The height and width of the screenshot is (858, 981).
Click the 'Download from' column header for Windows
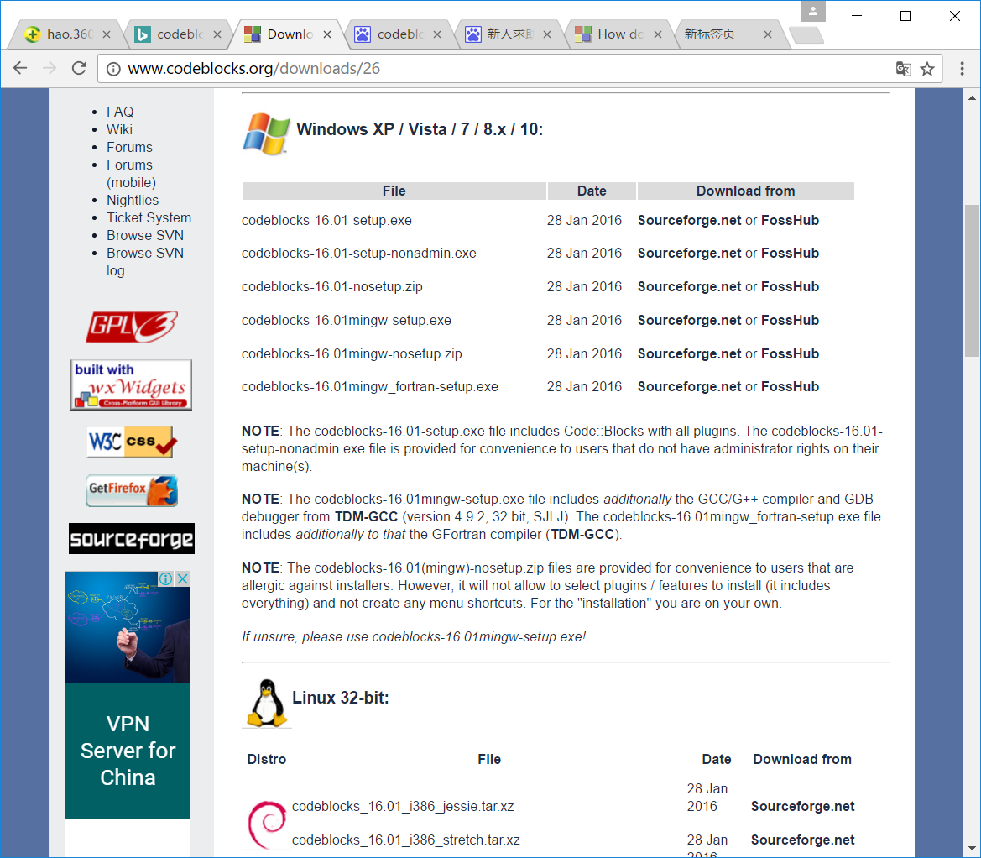pyautogui.click(x=746, y=191)
